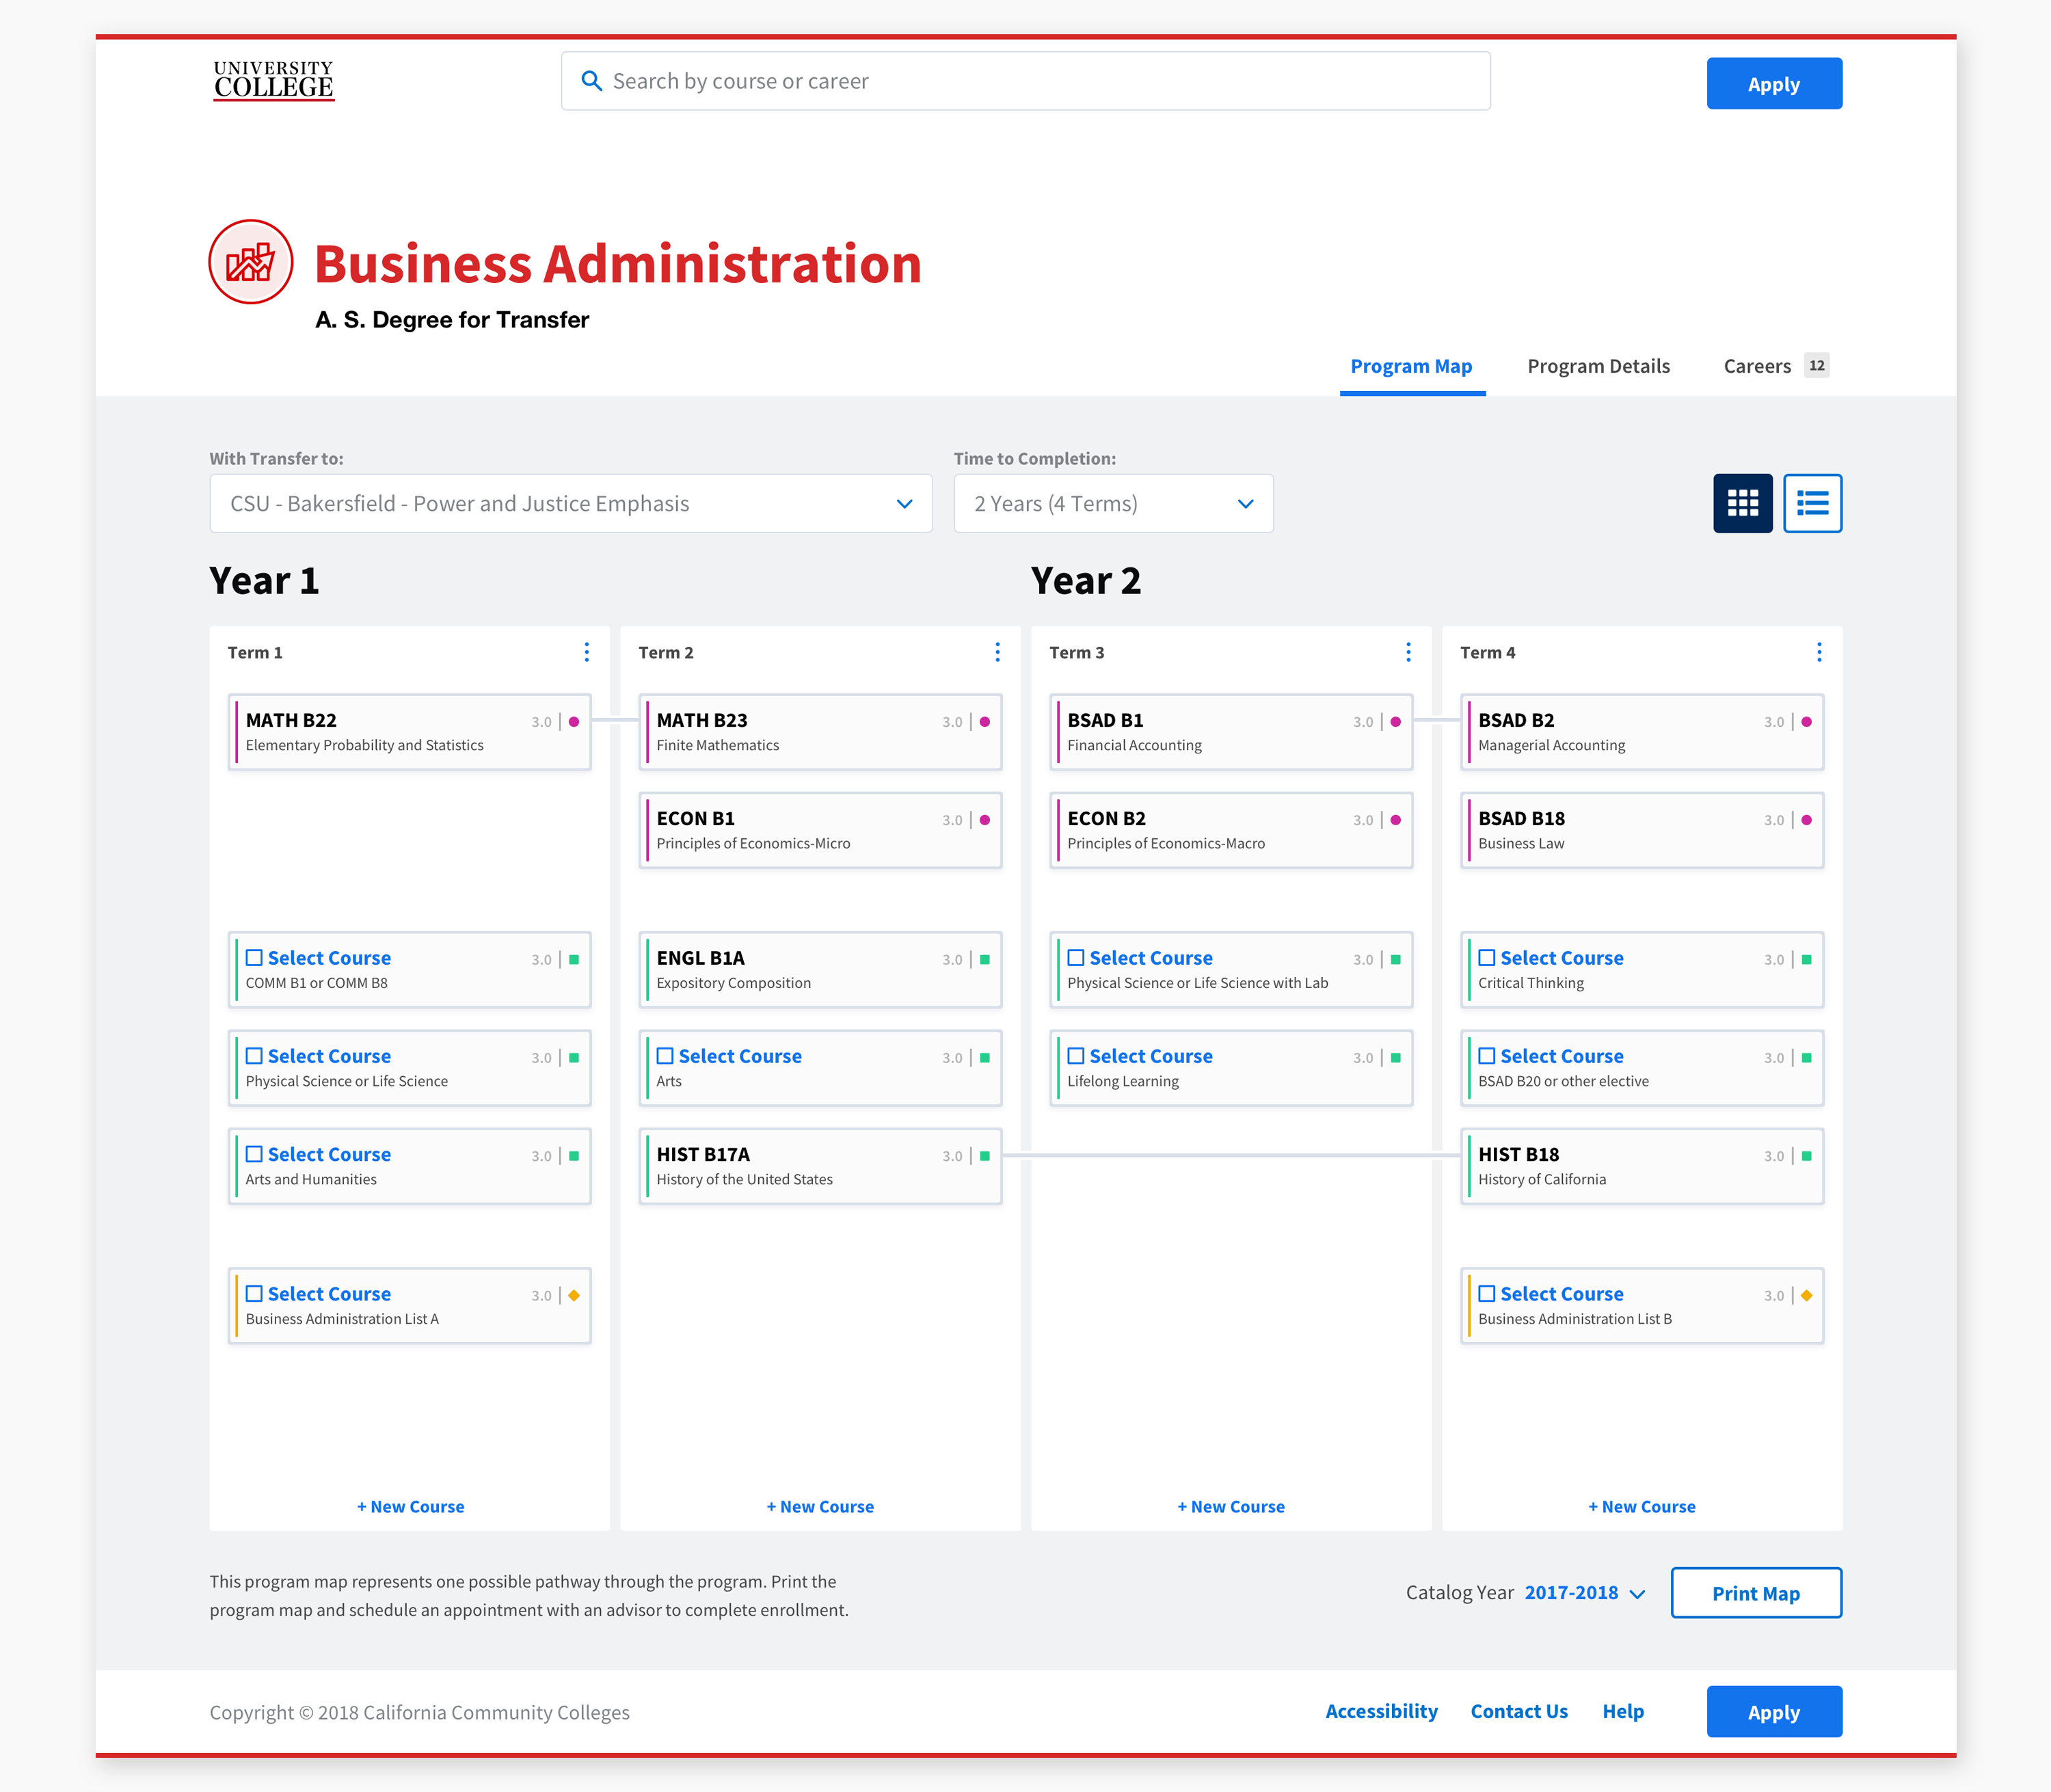Click pink dot on BSAD B2 card

[x=1807, y=722]
